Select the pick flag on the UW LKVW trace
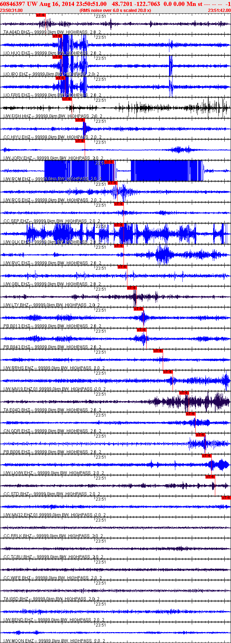Screen dimensions: 231x643 [207, 456]
